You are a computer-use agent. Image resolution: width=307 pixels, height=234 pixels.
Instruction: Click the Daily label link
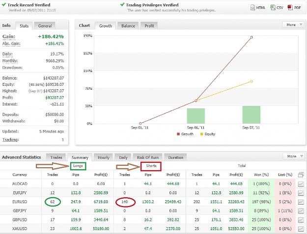pos(7,54)
